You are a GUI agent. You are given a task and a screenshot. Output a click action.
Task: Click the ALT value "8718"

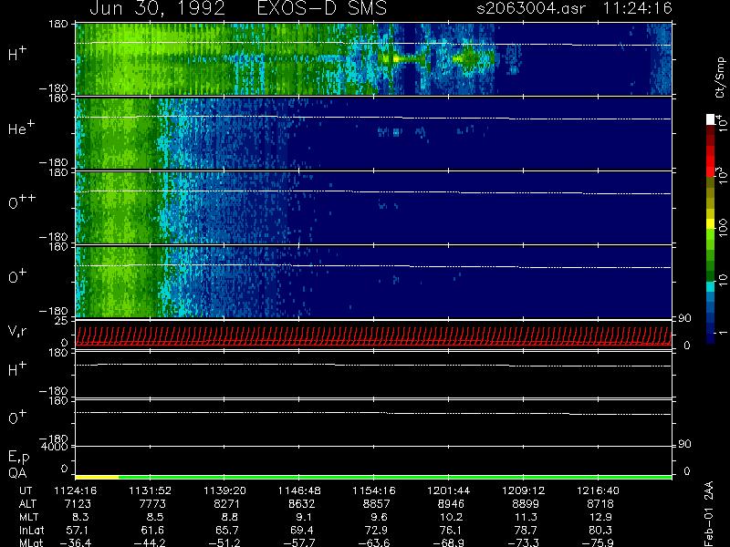pos(600,504)
